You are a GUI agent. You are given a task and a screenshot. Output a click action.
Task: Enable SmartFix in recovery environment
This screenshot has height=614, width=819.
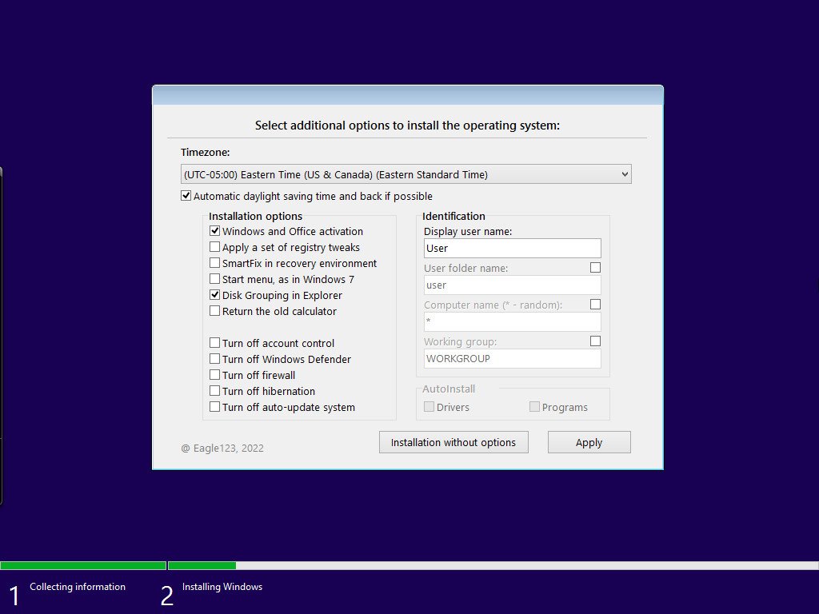click(x=214, y=262)
